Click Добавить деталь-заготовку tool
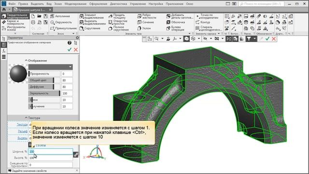The image size is (309, 174). (x=180, y=16)
